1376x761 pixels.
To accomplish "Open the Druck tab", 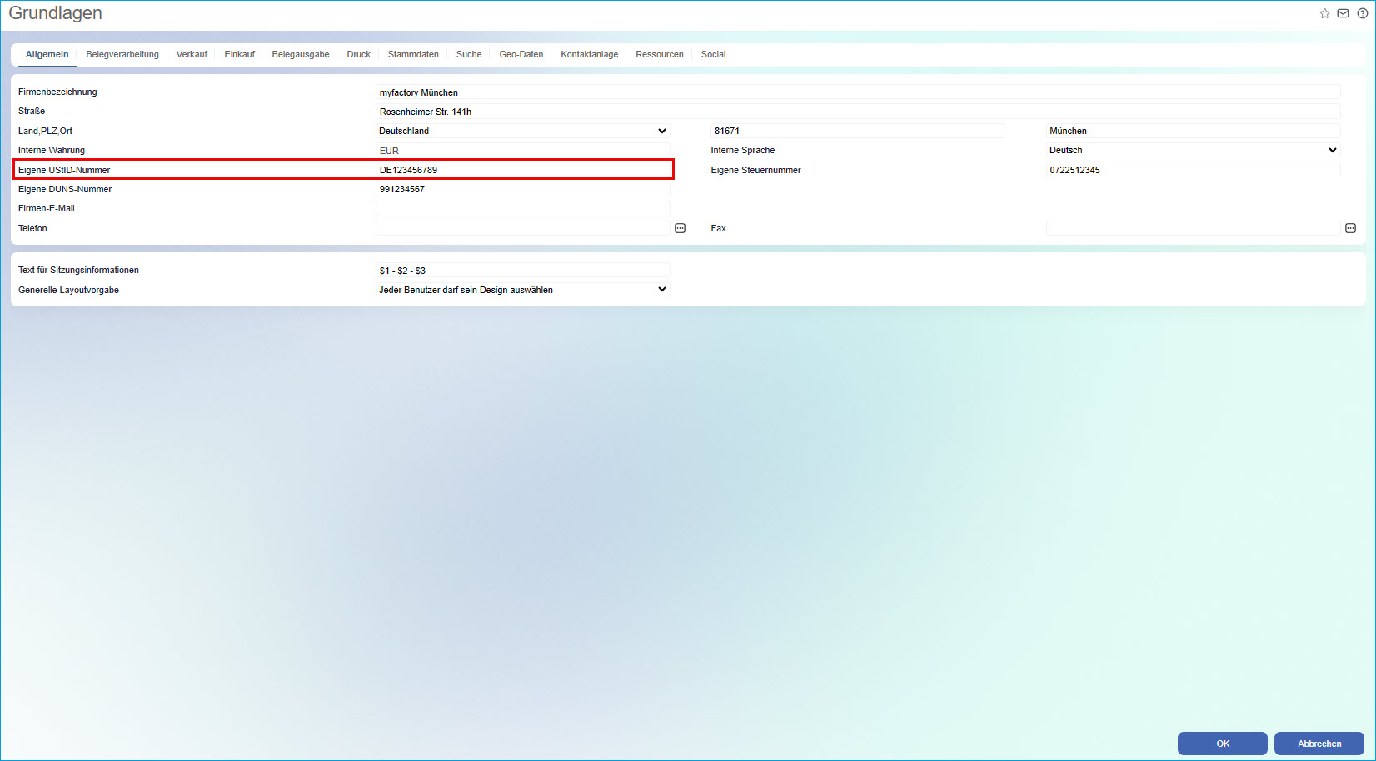I will coord(359,54).
